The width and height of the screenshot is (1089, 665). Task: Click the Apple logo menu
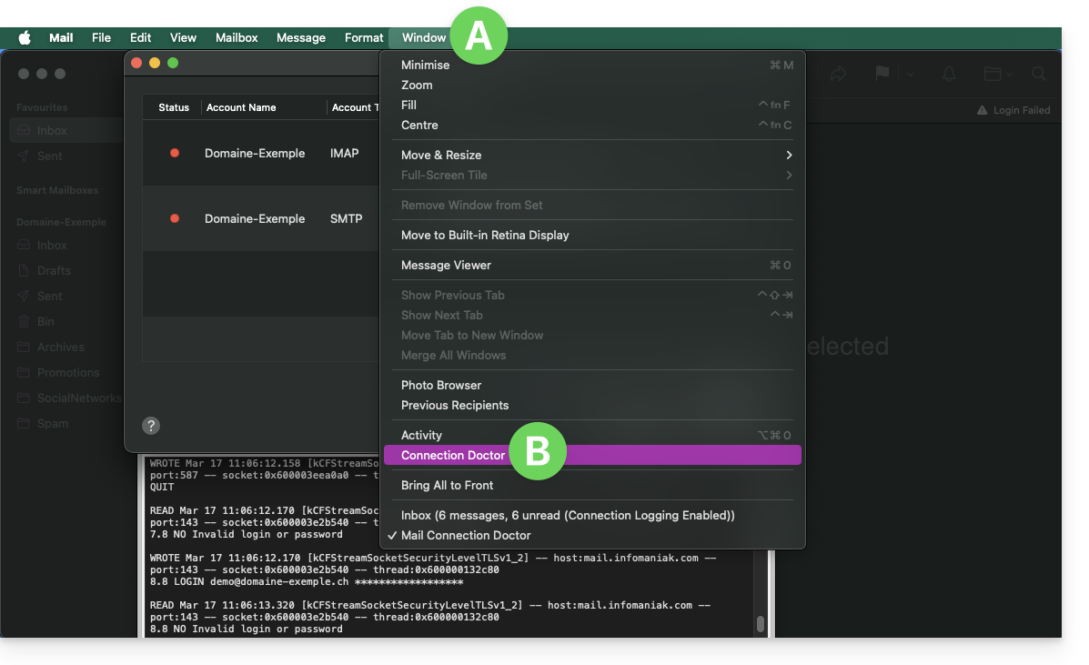click(x=25, y=37)
